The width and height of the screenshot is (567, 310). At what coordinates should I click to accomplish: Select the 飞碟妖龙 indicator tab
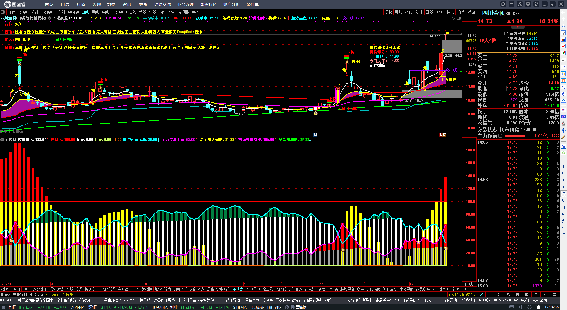[x=109, y=289]
